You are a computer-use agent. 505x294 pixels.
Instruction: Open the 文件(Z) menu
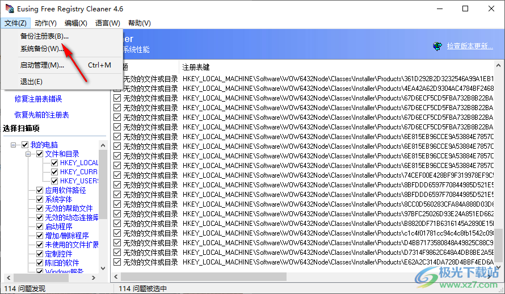click(x=15, y=23)
